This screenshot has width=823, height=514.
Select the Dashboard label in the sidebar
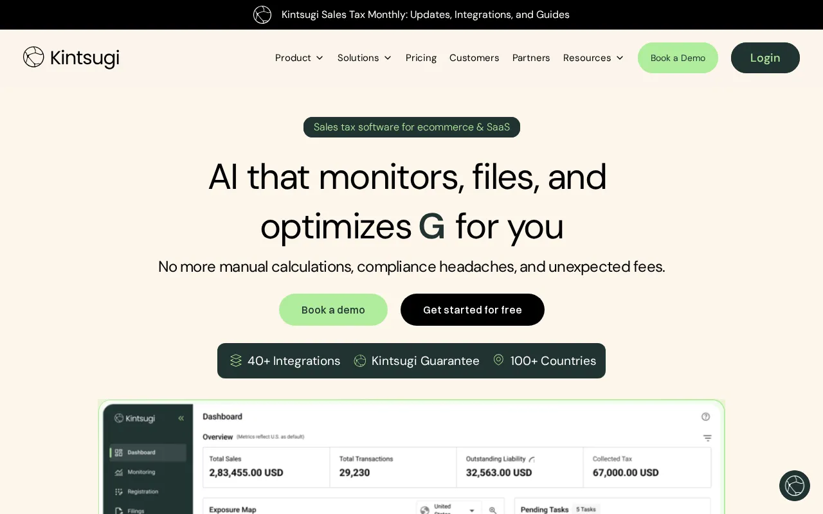(141, 452)
